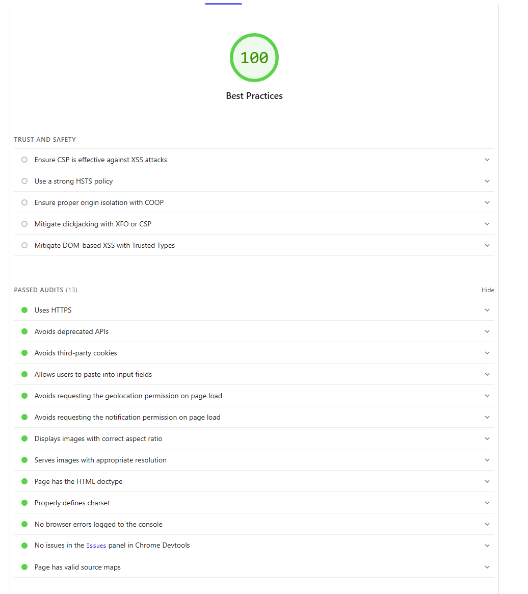
Task: Expand the COOP origin isolation chevron
Action: 487,202
